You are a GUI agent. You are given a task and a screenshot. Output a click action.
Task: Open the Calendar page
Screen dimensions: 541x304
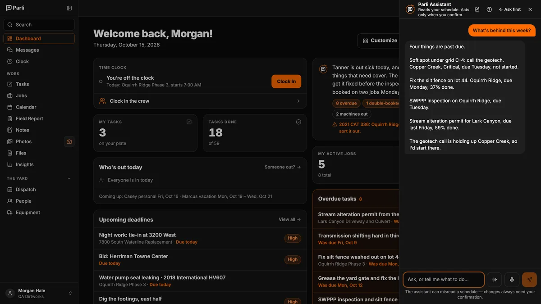point(39,107)
